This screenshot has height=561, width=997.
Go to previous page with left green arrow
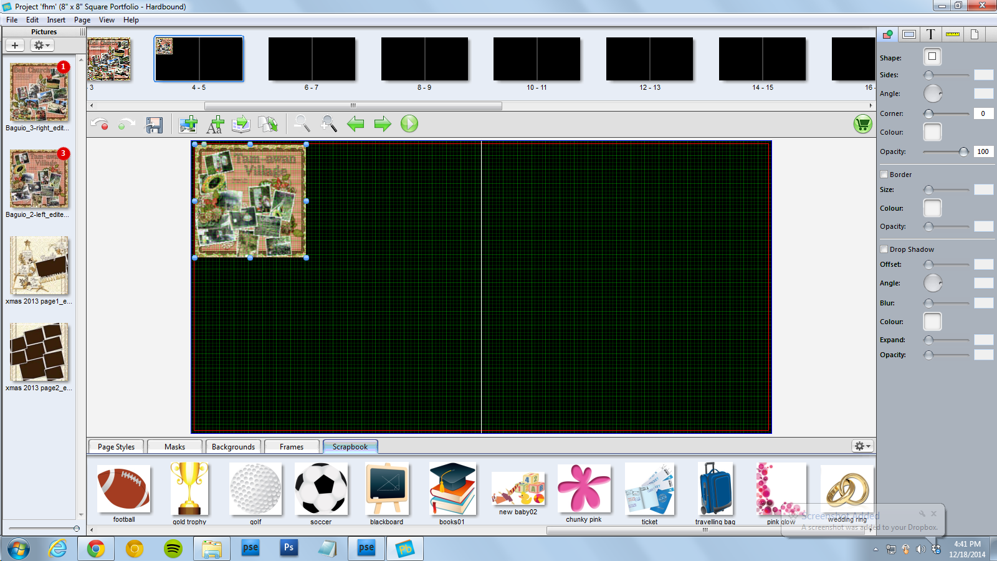click(x=356, y=124)
